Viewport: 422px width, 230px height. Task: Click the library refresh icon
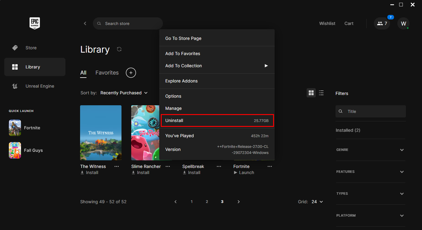[x=119, y=49]
